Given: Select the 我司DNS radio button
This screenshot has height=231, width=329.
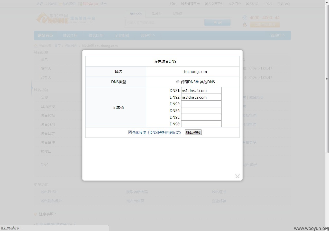Looking at the screenshot, I should point(178,82).
